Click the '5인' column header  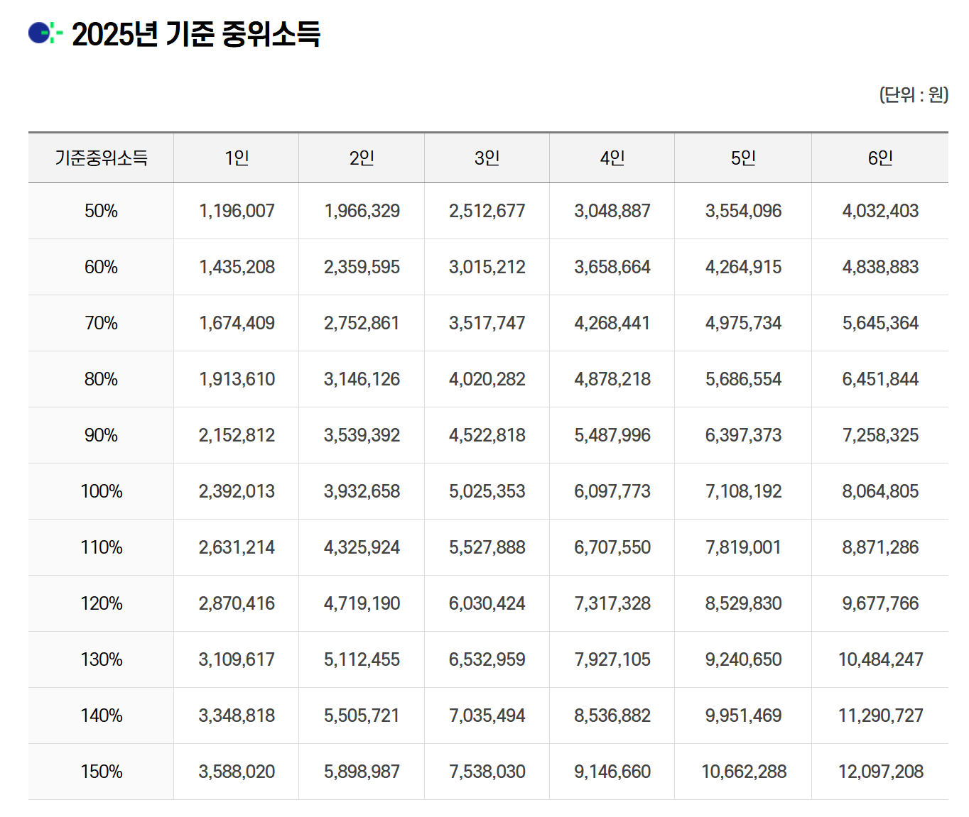(743, 158)
